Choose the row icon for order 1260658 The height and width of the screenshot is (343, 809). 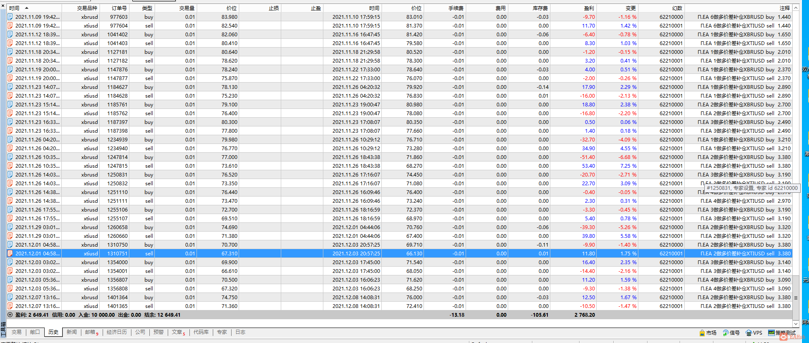point(10,227)
